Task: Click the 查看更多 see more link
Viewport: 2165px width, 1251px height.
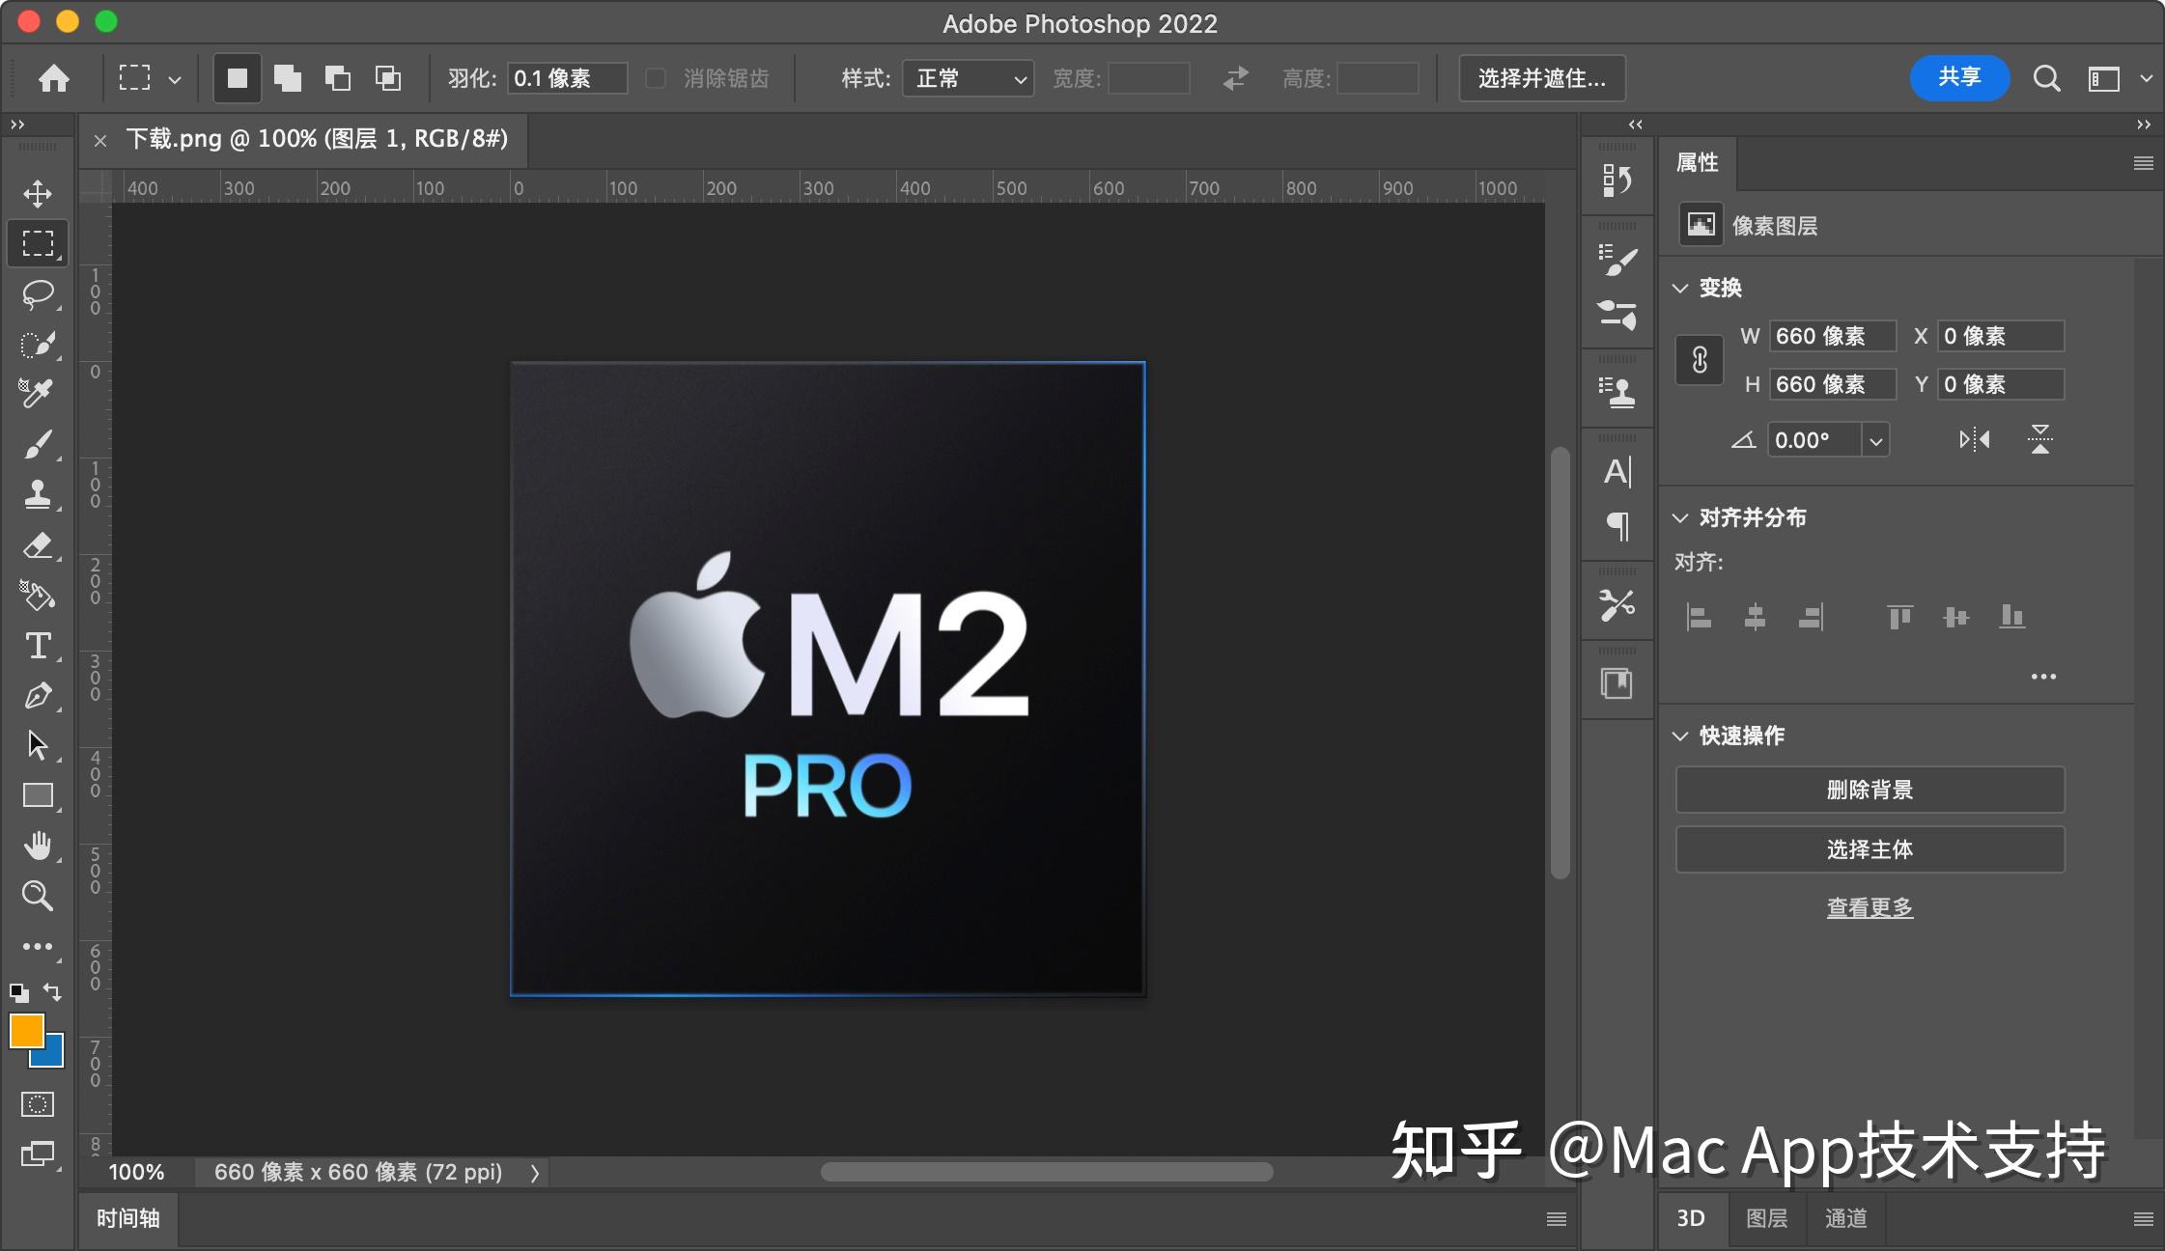Action: (1868, 905)
